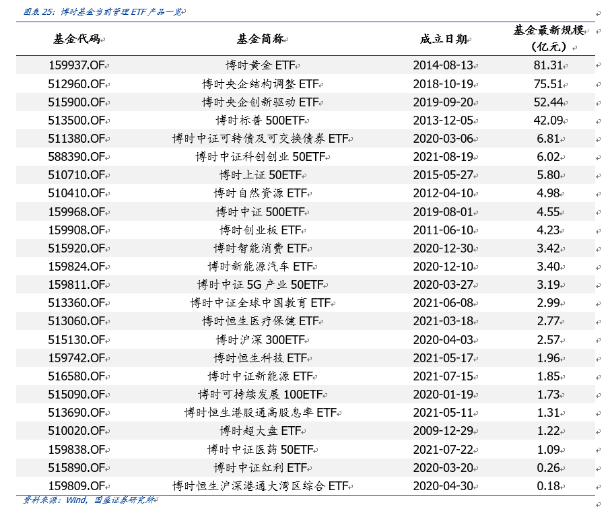This screenshot has height=509, width=610.
Task: Select 博时标普 500ETF cell
Action: [261, 121]
